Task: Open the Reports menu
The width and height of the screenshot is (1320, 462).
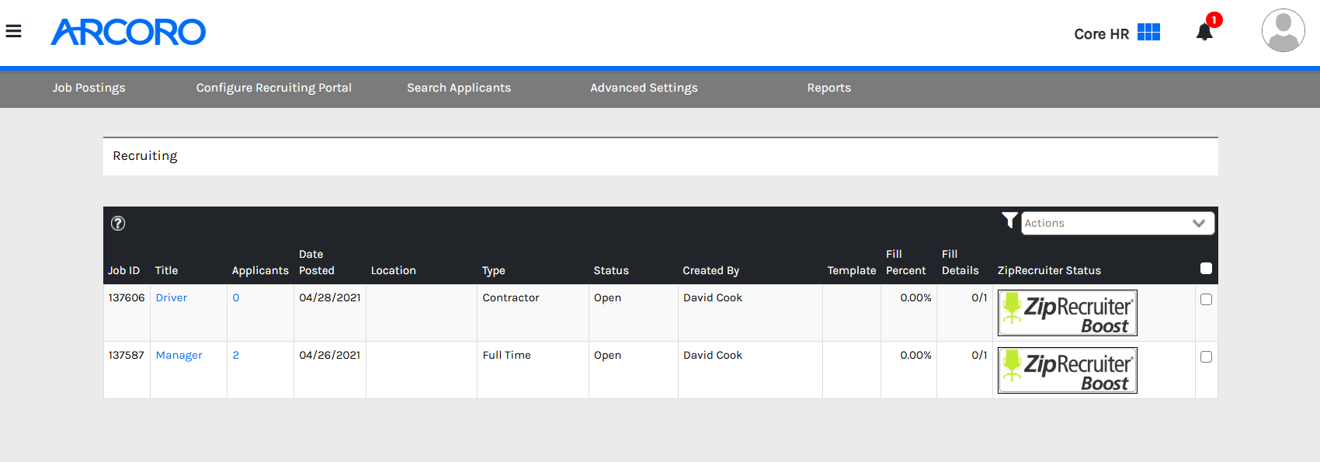Action: point(828,88)
